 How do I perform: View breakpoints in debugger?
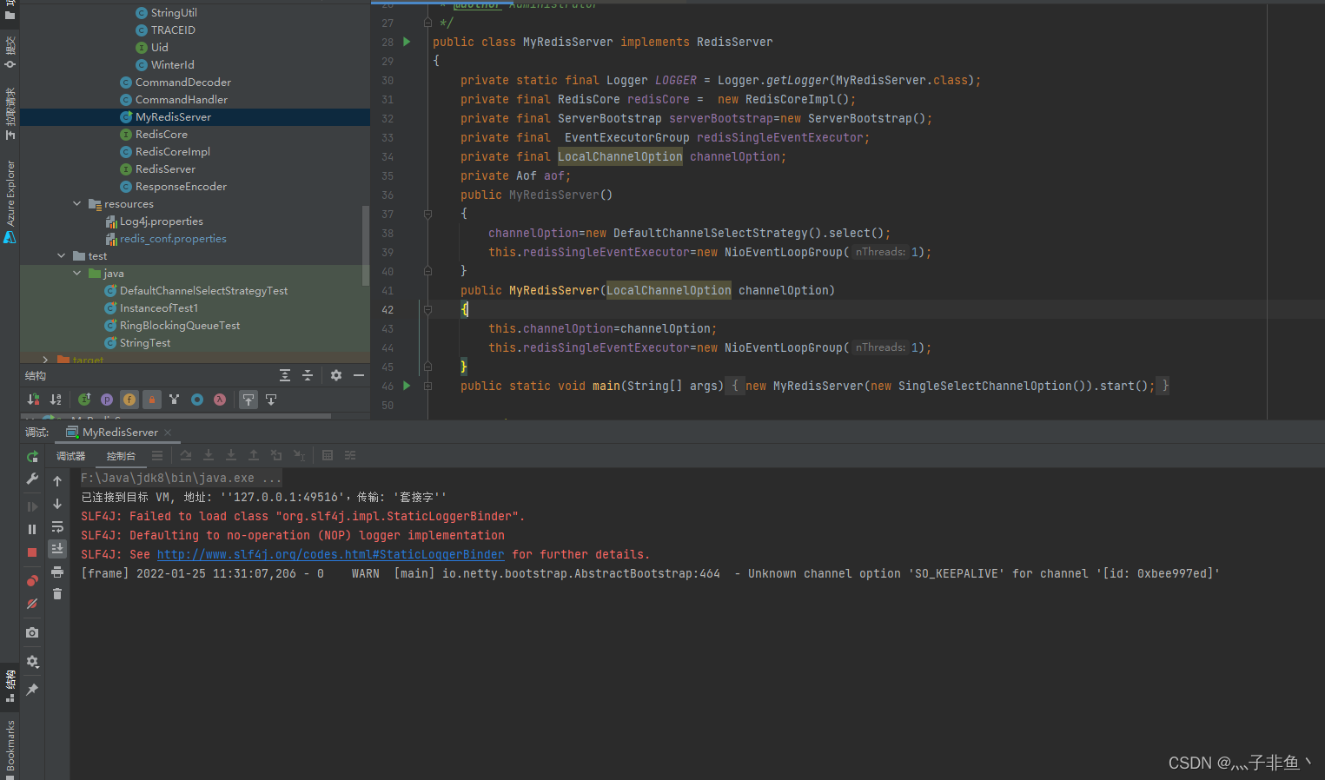tap(32, 580)
